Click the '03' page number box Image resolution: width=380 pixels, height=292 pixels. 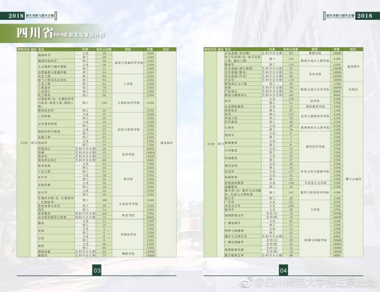[x=97, y=270]
